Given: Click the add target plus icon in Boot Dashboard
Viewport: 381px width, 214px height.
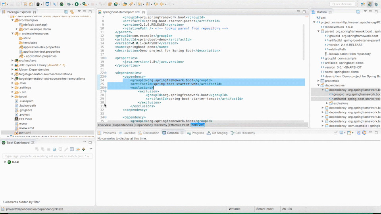Looking at the screenshot, I should (84, 149).
